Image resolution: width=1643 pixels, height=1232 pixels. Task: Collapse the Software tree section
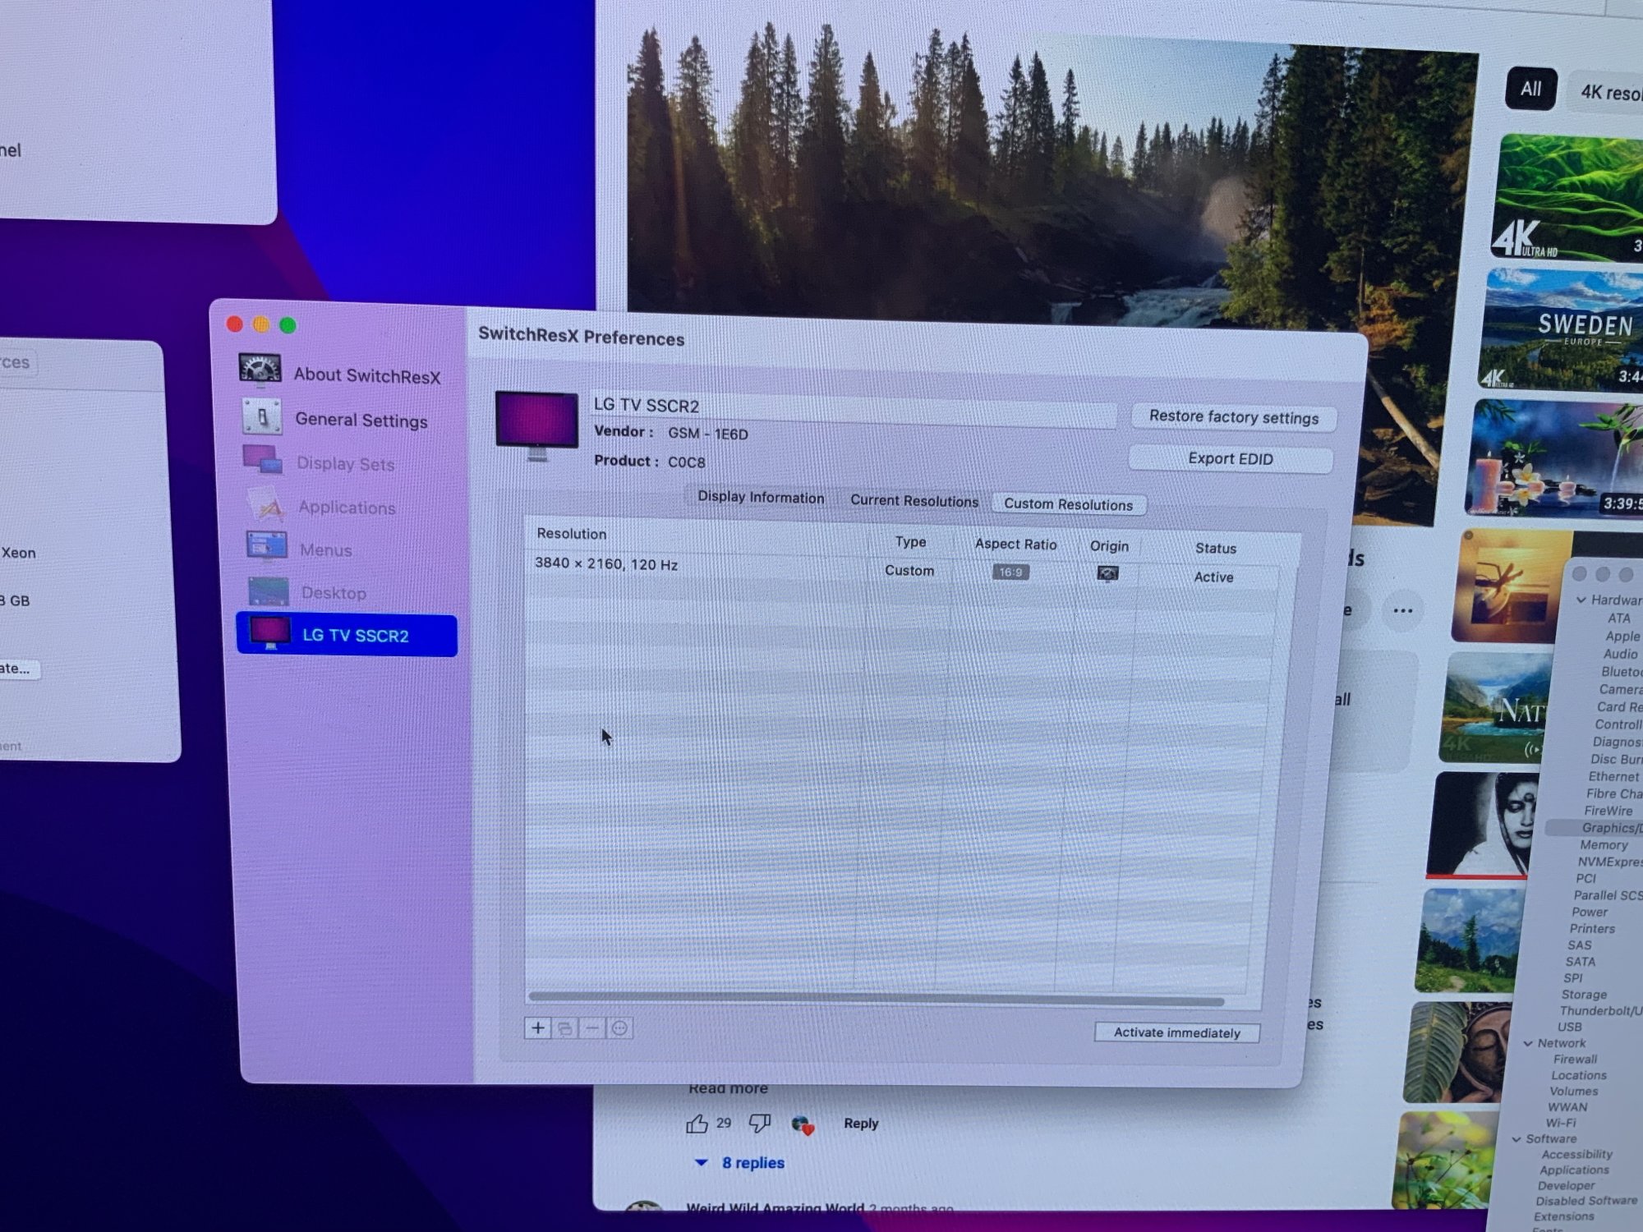[x=1517, y=1138]
